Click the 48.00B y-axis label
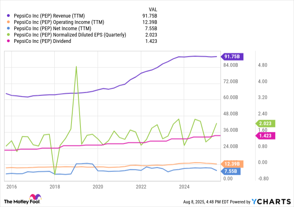The image size is (294, 207). click(x=231, y=114)
